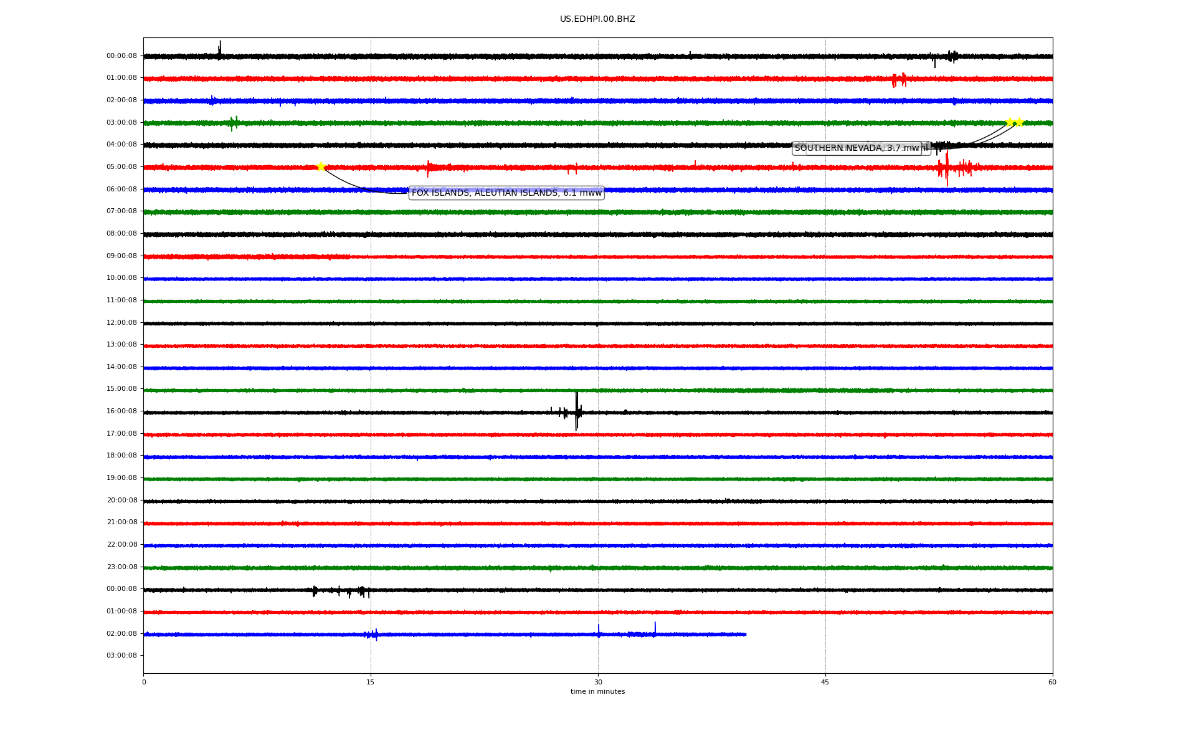The image size is (1196, 748).
Task: Click the 12:00:08 row time label
Action: [121, 322]
